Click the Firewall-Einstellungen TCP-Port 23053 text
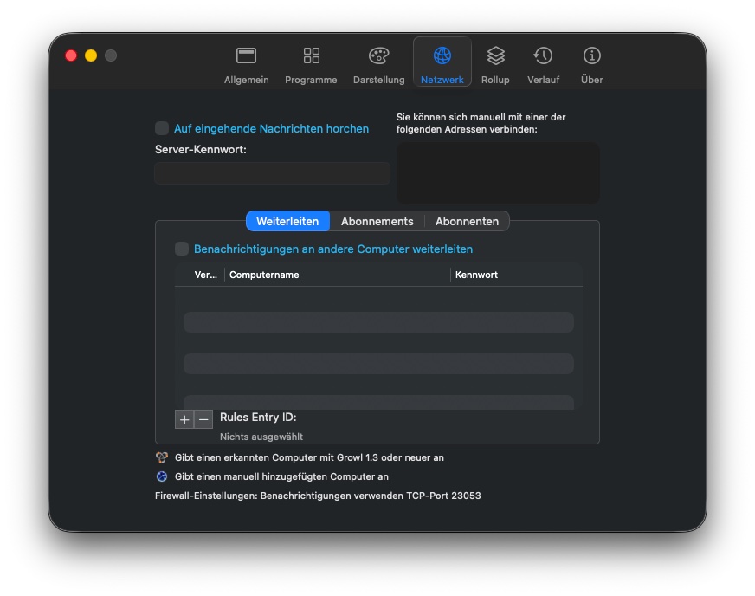This screenshot has width=755, height=596. coord(318,496)
